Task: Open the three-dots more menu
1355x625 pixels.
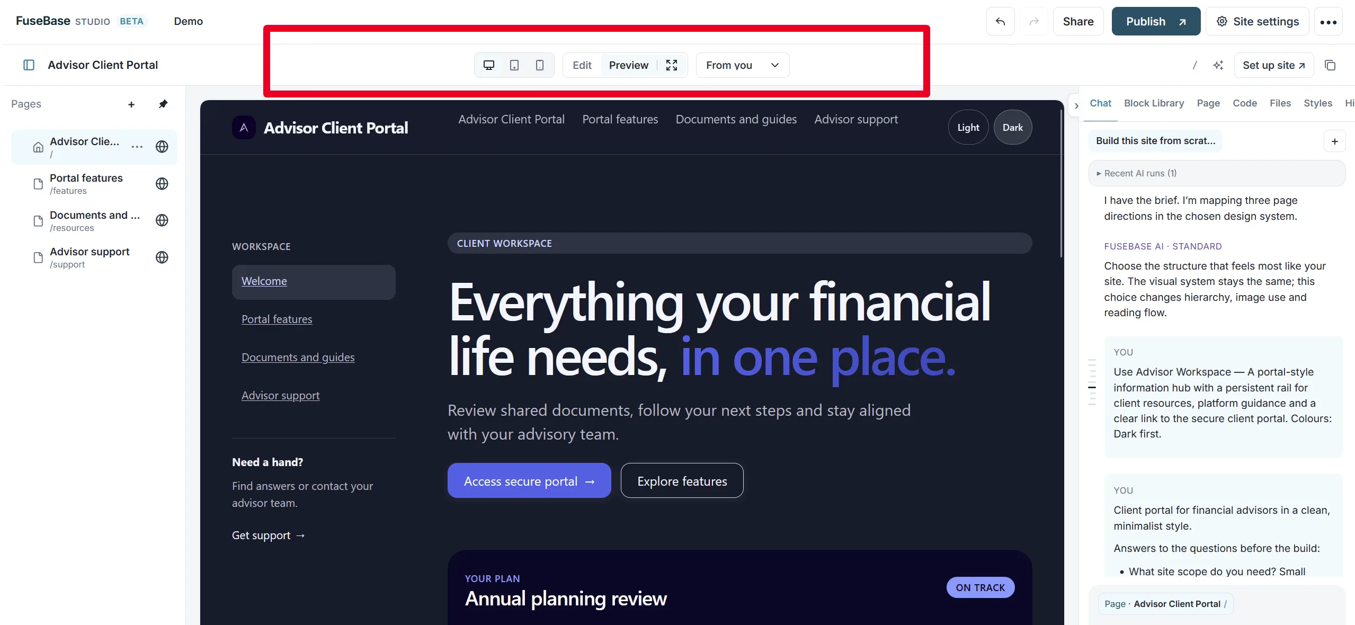Action: (x=1329, y=22)
